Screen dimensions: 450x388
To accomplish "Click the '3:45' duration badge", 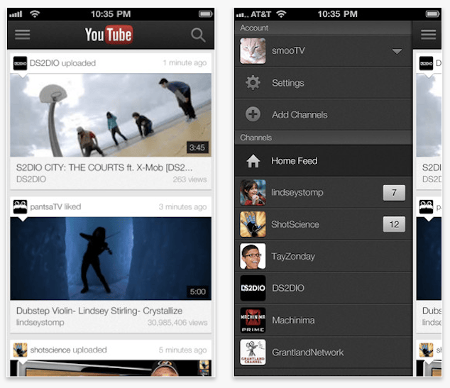I will coord(197,148).
